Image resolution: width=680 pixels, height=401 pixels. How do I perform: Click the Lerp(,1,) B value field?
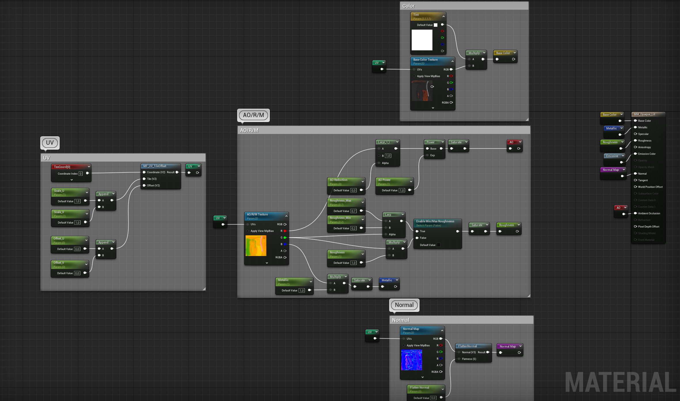pos(388,156)
